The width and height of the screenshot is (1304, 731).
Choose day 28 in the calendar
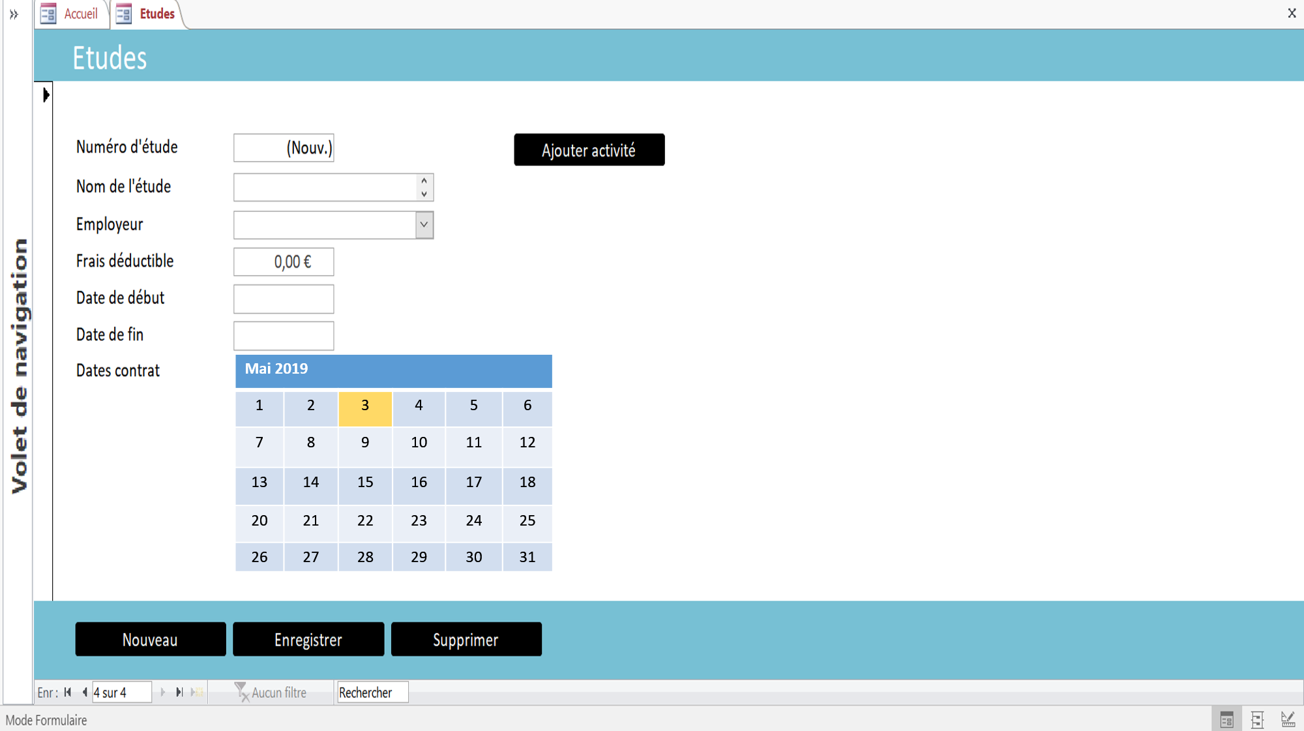365,558
